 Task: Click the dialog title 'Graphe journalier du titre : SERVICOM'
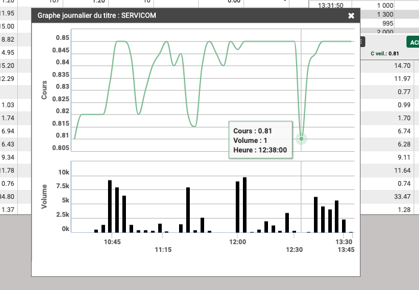pos(97,15)
